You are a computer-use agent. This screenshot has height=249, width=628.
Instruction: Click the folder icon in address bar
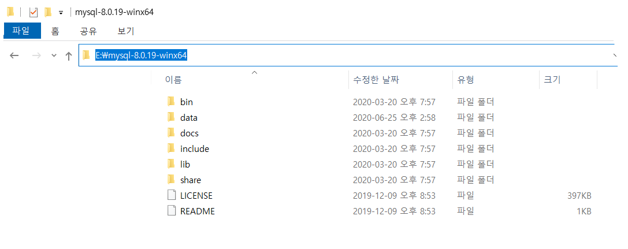point(86,55)
